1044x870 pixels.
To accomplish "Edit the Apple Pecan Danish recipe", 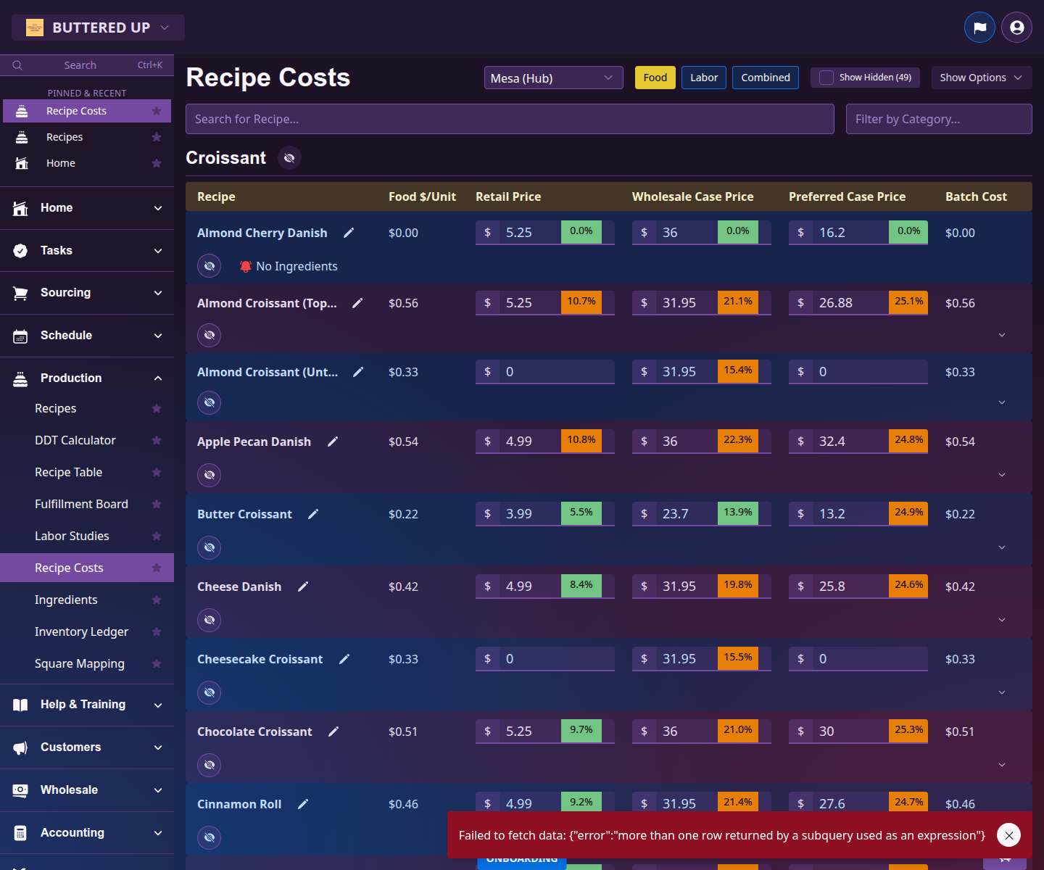I will click(333, 441).
